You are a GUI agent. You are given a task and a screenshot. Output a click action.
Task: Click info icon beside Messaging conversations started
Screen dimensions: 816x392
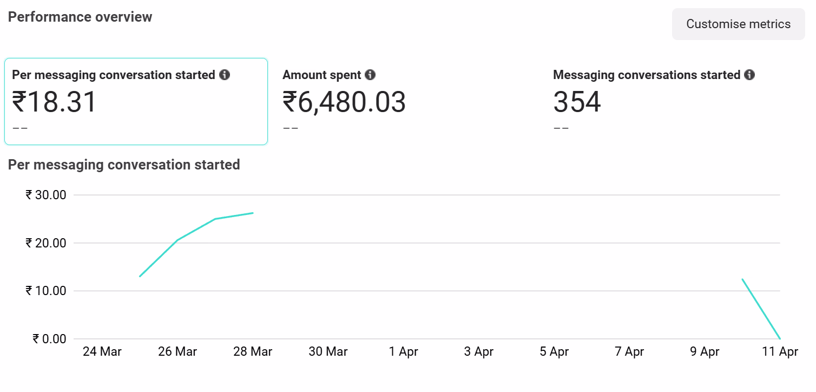(x=749, y=75)
